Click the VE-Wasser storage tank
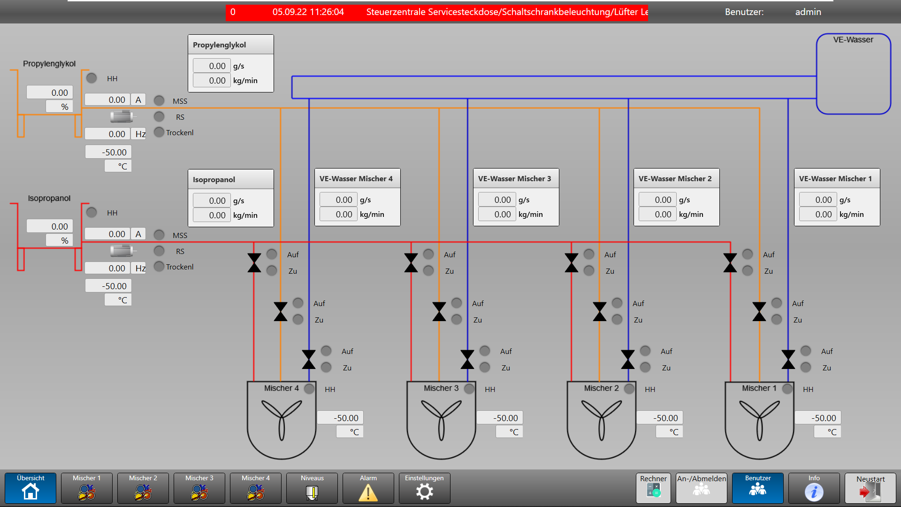 tap(854, 74)
